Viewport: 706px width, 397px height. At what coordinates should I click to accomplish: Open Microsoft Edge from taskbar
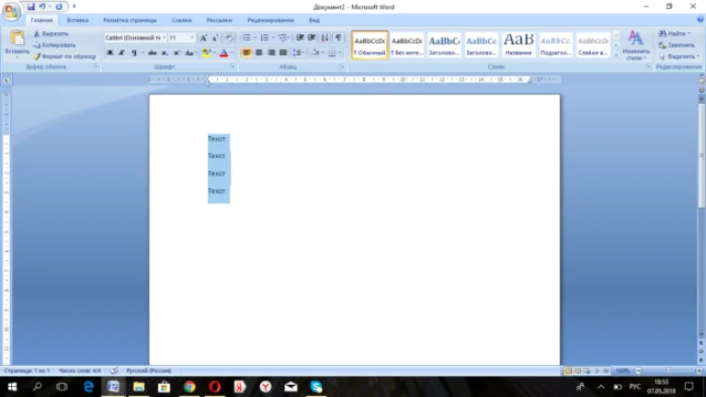point(88,387)
